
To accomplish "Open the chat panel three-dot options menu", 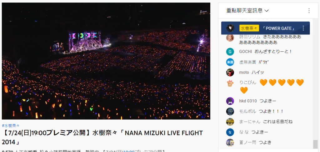I will [x=309, y=11].
